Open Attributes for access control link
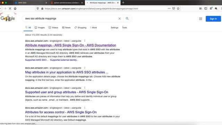Viewport: 222px width, 125px height. [x=61, y=112]
